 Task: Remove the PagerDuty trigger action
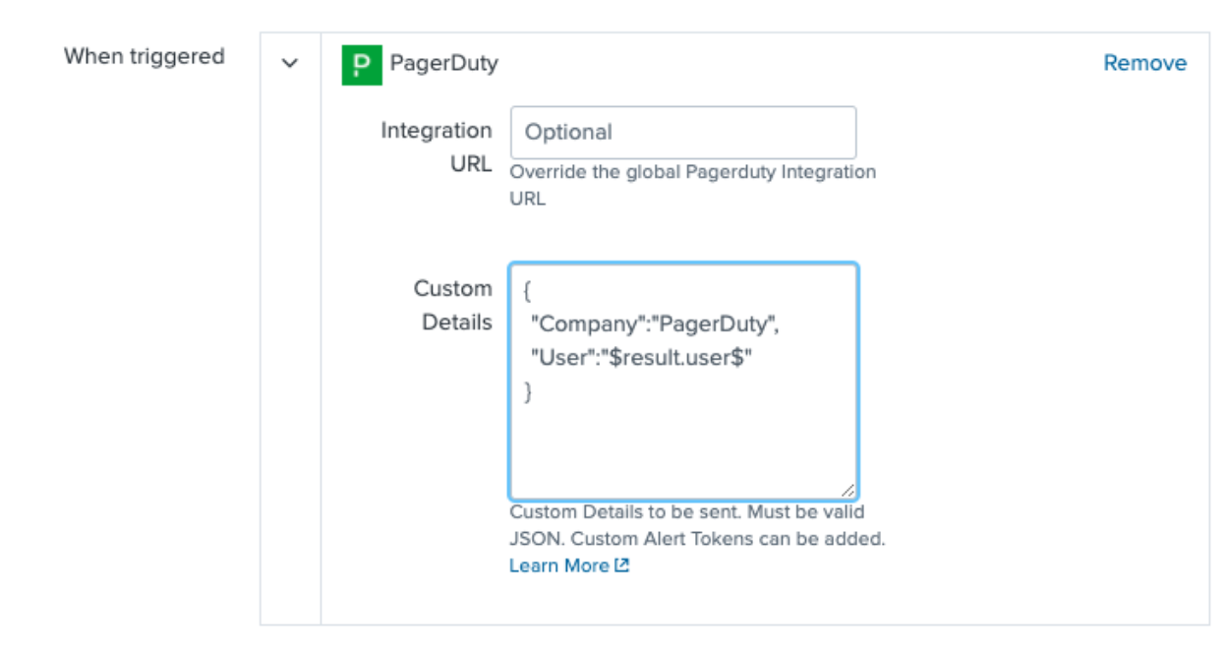(1144, 63)
